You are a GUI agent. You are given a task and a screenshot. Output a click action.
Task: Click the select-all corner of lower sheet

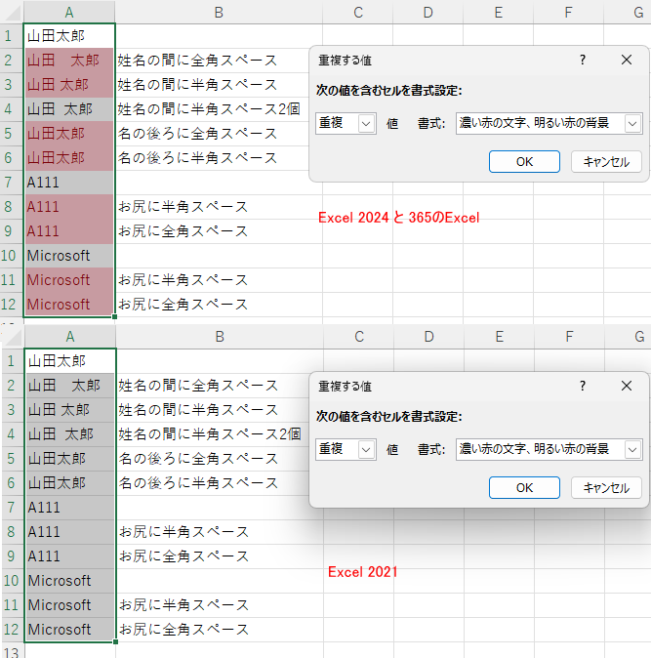[11, 337]
